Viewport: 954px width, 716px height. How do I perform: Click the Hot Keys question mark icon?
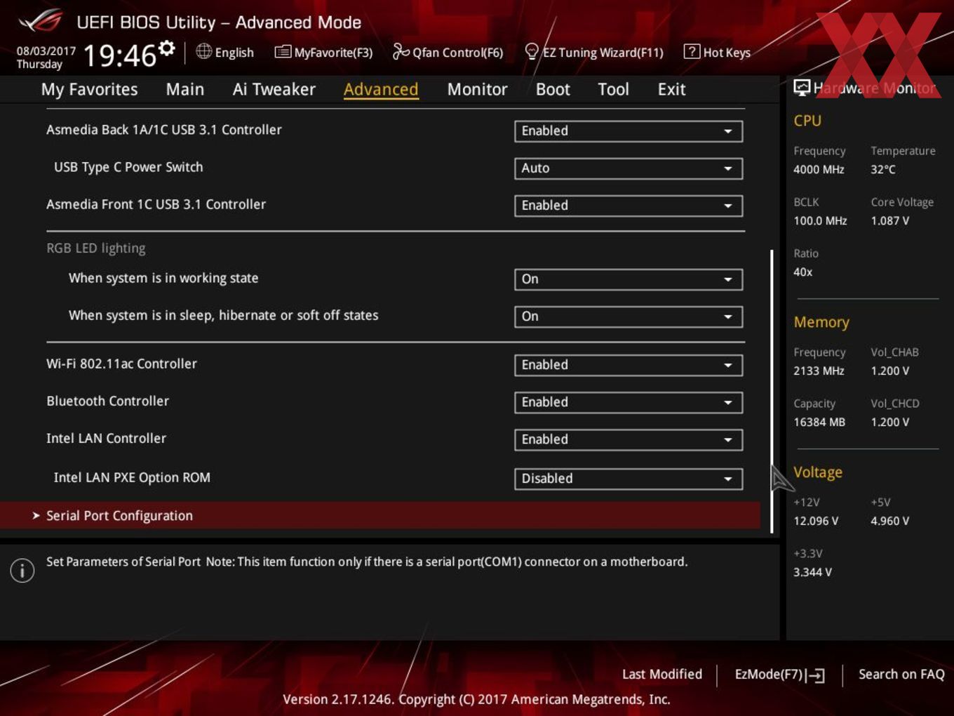coord(692,52)
